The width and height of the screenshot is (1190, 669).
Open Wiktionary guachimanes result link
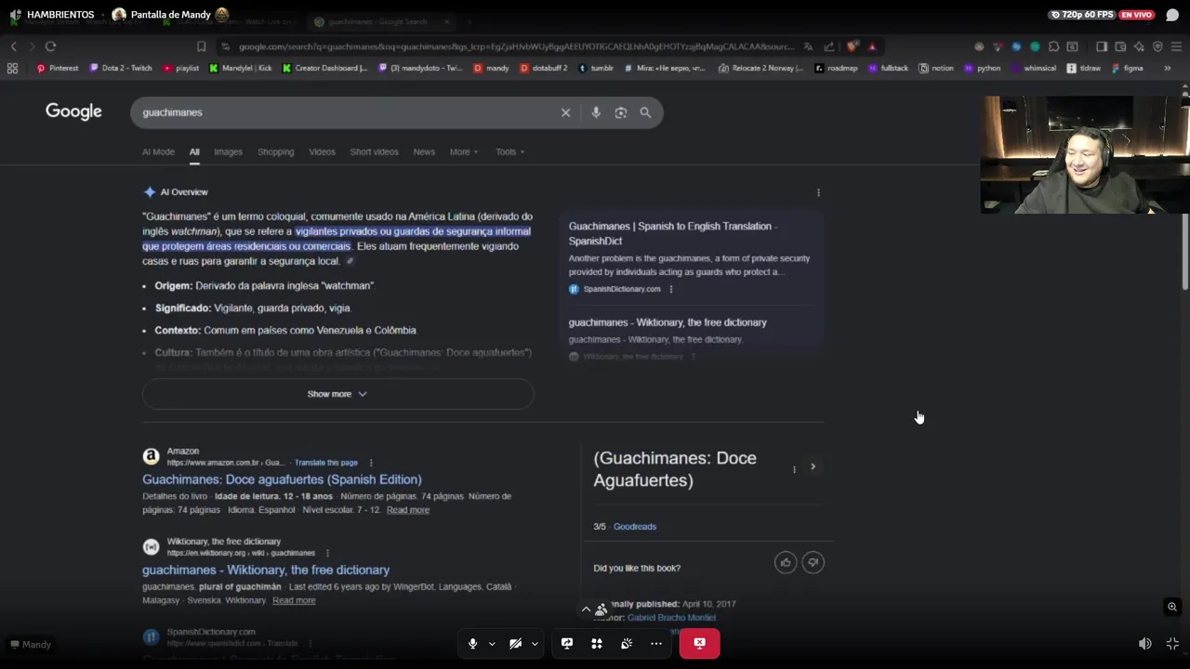[x=266, y=570]
